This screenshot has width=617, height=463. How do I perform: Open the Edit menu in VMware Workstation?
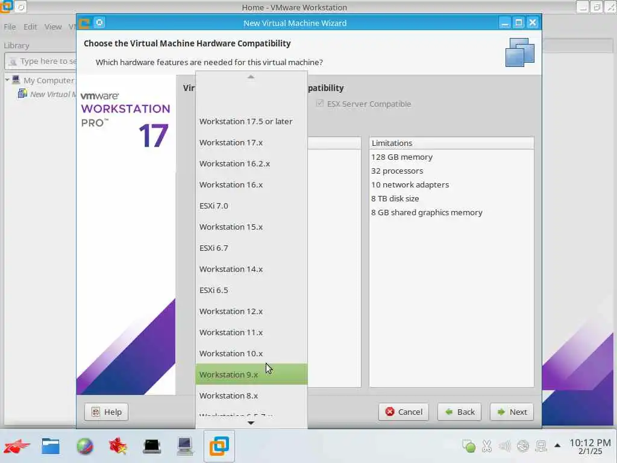pyautogui.click(x=30, y=27)
